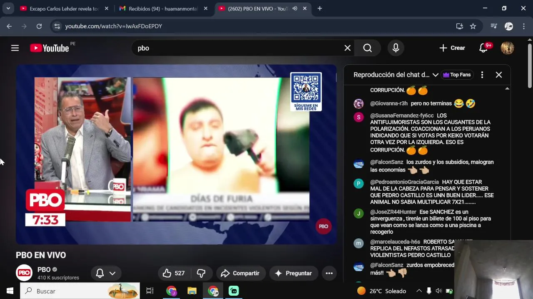Install app icon in the address bar
The image size is (533, 299).
pos(460,26)
